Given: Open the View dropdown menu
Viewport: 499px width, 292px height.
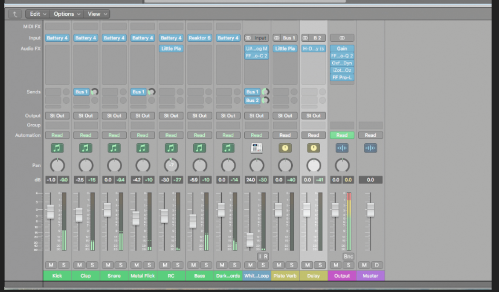Looking at the screenshot, I should pyautogui.click(x=97, y=14).
